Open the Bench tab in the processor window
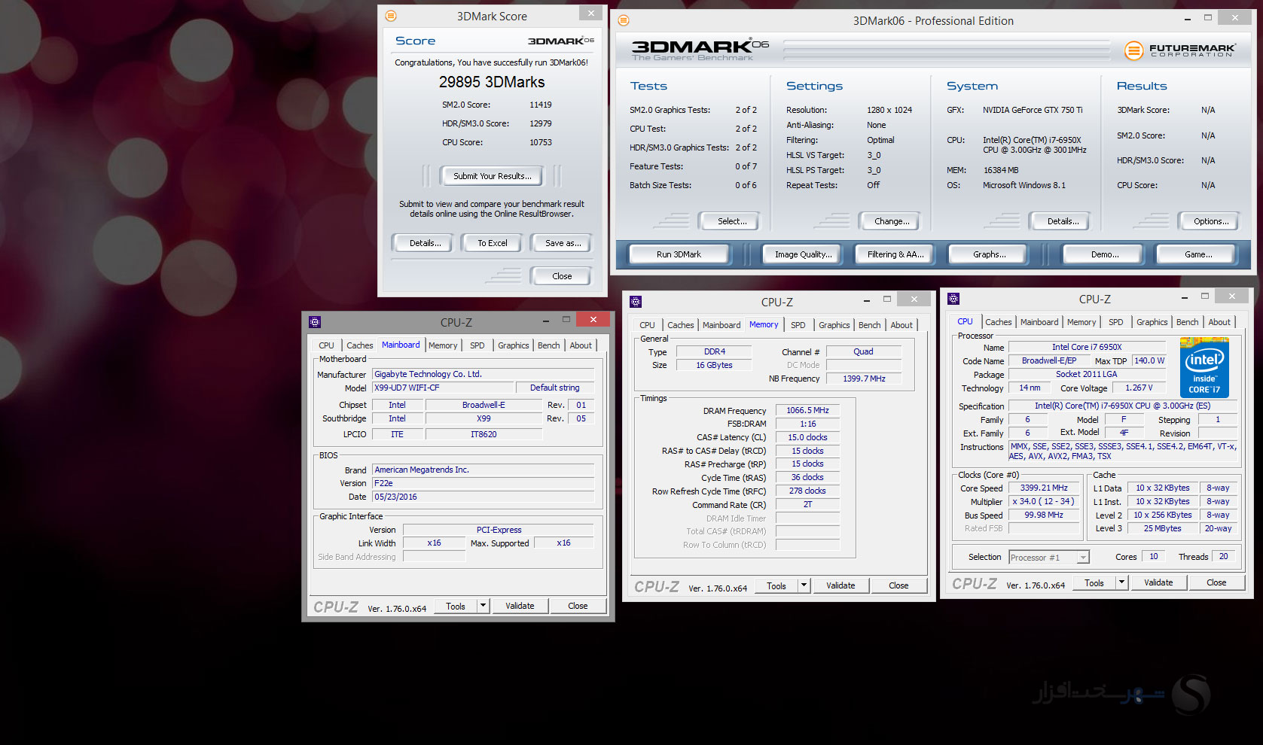 coord(1187,322)
